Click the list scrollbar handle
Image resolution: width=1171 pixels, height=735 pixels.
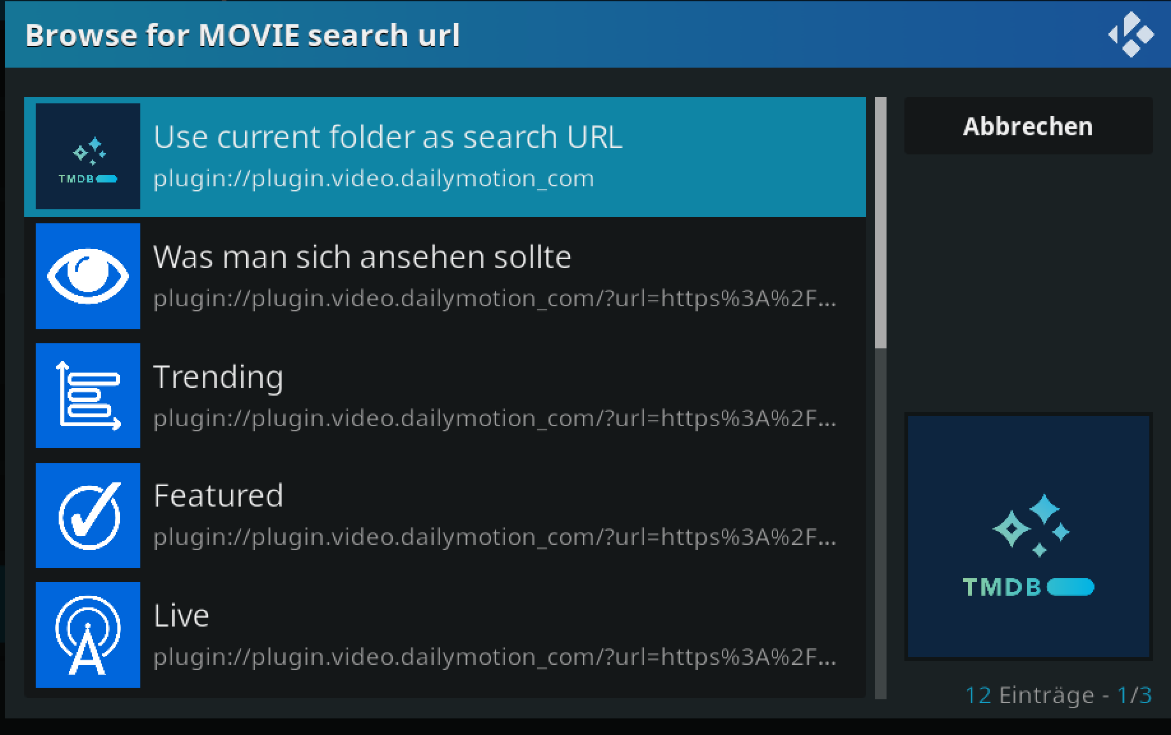click(881, 223)
